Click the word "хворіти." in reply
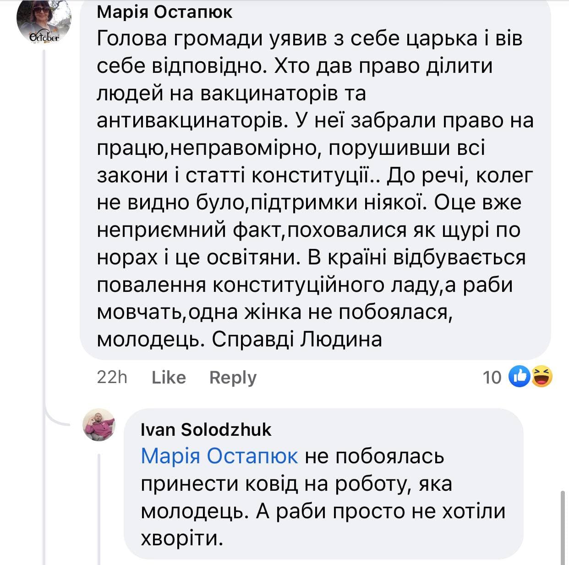 click(x=181, y=538)
